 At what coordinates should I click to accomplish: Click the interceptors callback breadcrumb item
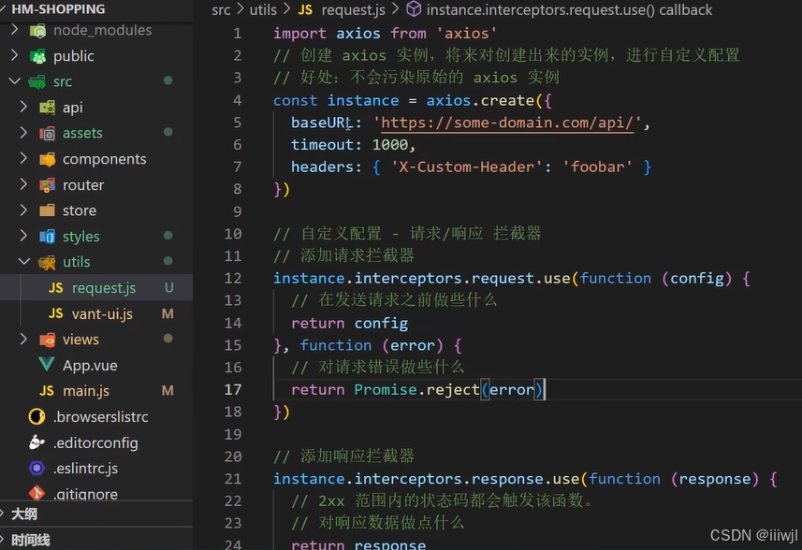569,9
